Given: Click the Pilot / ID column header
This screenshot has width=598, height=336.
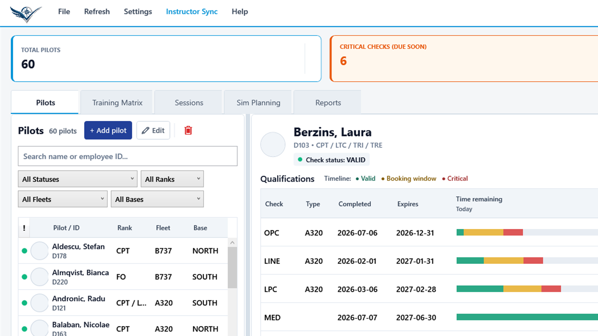Looking at the screenshot, I should [66, 228].
